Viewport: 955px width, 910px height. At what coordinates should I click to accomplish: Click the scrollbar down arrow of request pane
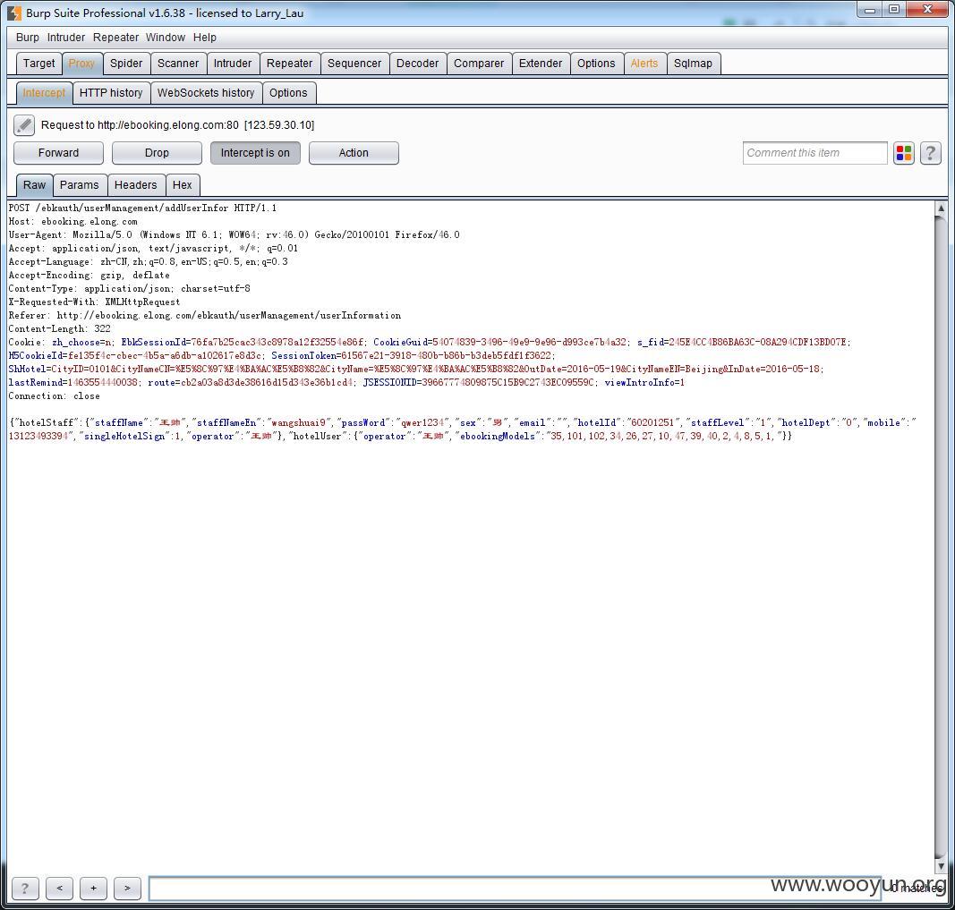(941, 865)
